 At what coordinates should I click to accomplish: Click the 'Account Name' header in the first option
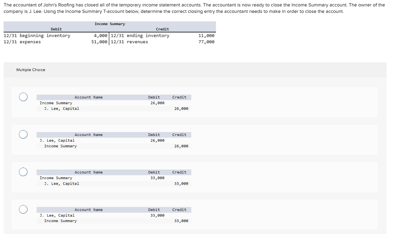pos(89,97)
